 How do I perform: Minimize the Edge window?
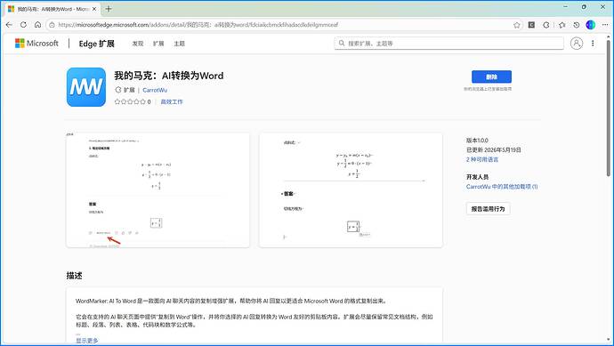point(565,6)
